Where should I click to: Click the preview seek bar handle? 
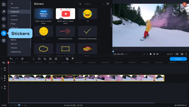[x=113, y=52]
